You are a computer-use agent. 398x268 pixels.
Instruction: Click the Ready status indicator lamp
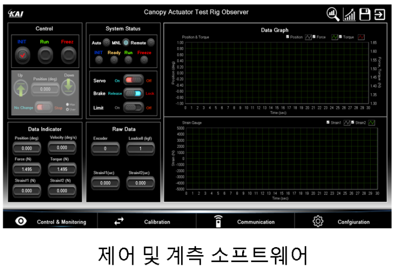point(114,60)
